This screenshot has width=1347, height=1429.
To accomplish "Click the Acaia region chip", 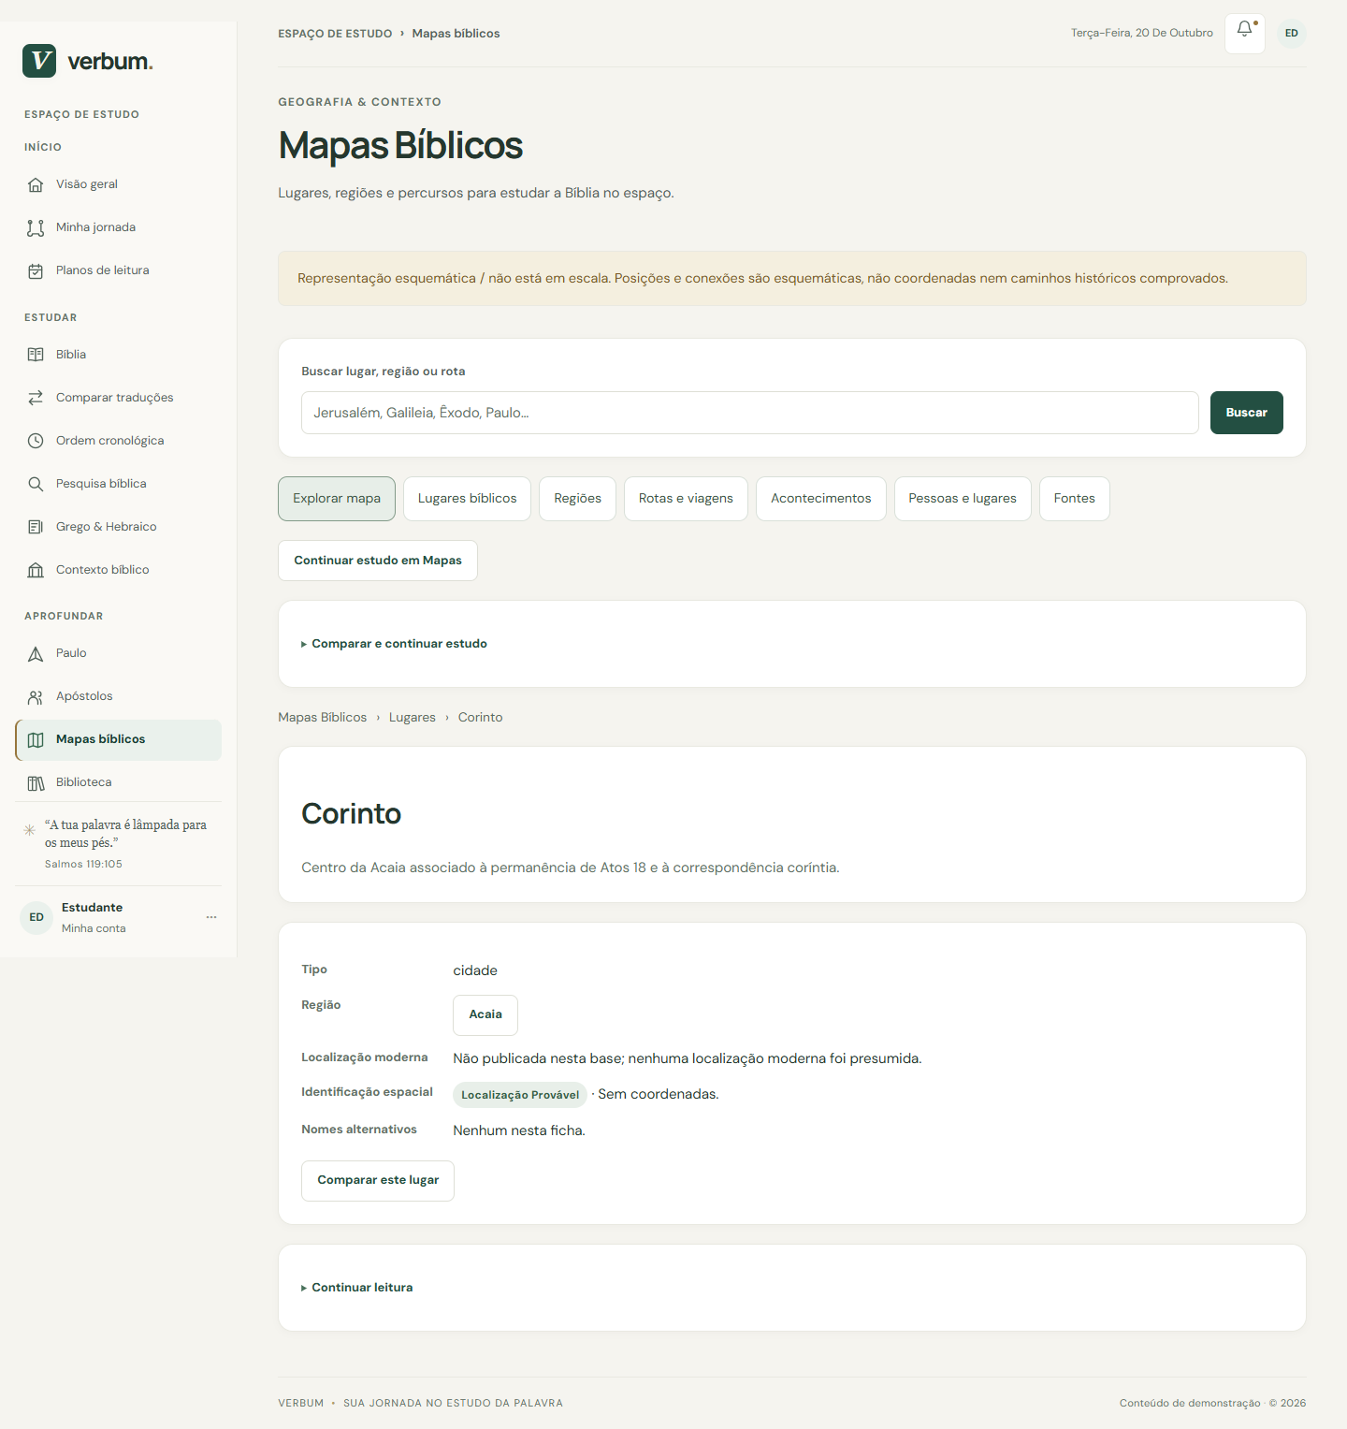I will tap(485, 1015).
